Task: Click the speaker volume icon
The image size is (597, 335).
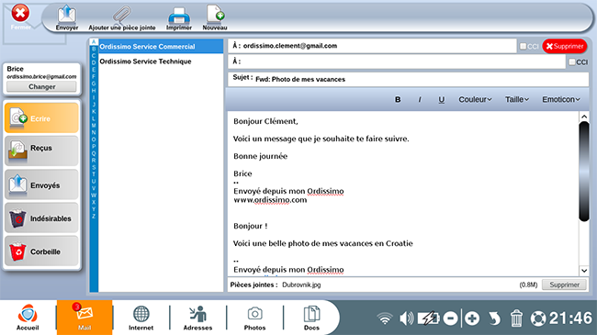Action: point(406,318)
